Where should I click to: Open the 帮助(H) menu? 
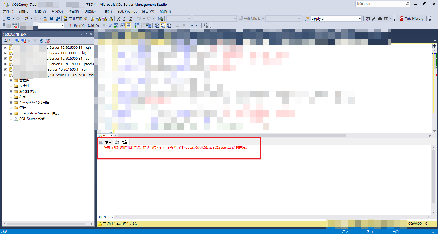(x=165, y=11)
